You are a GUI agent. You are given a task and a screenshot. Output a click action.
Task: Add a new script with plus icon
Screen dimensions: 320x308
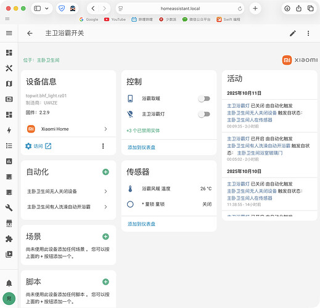(105, 282)
